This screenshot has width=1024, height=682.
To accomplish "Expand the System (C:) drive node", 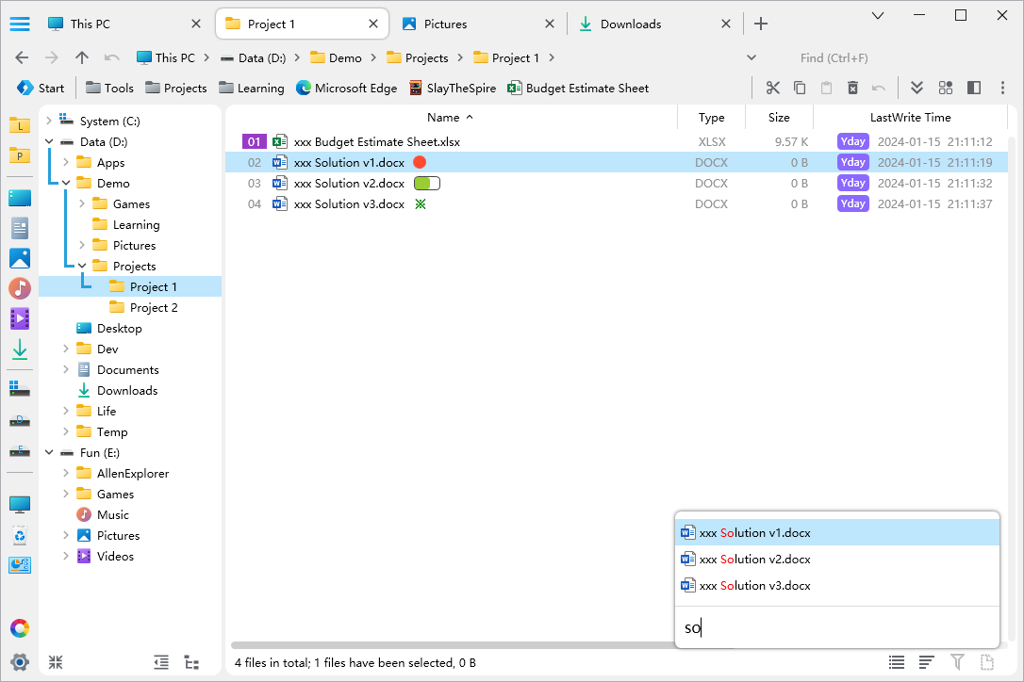I will [x=49, y=122].
